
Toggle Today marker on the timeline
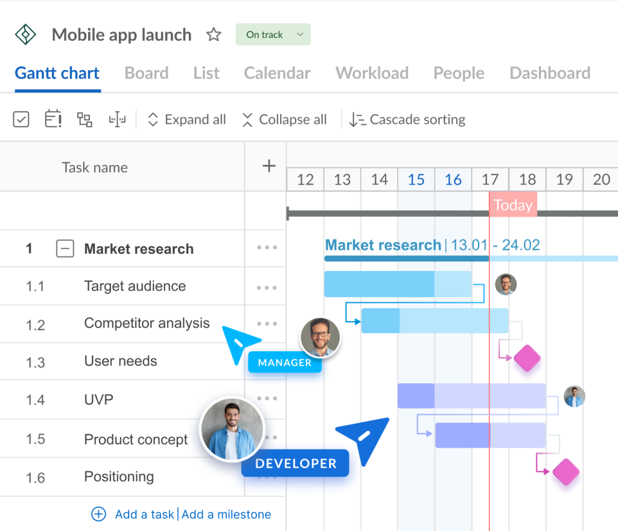(513, 205)
